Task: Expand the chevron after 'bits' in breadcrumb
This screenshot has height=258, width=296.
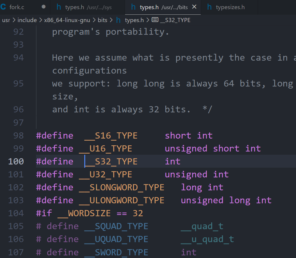Action: click(x=111, y=20)
